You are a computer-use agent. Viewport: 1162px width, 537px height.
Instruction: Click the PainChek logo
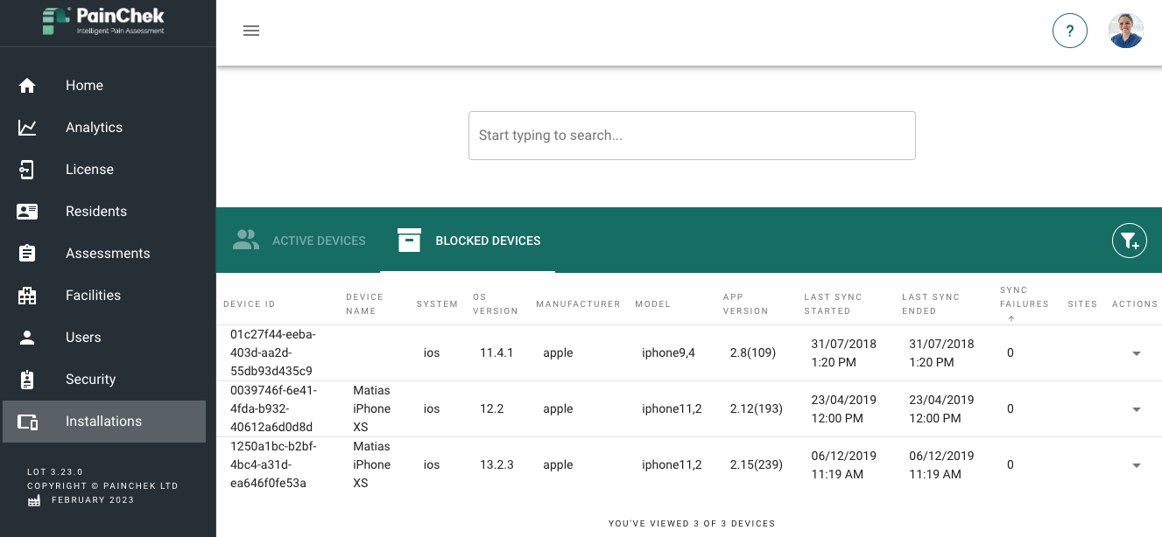103,21
